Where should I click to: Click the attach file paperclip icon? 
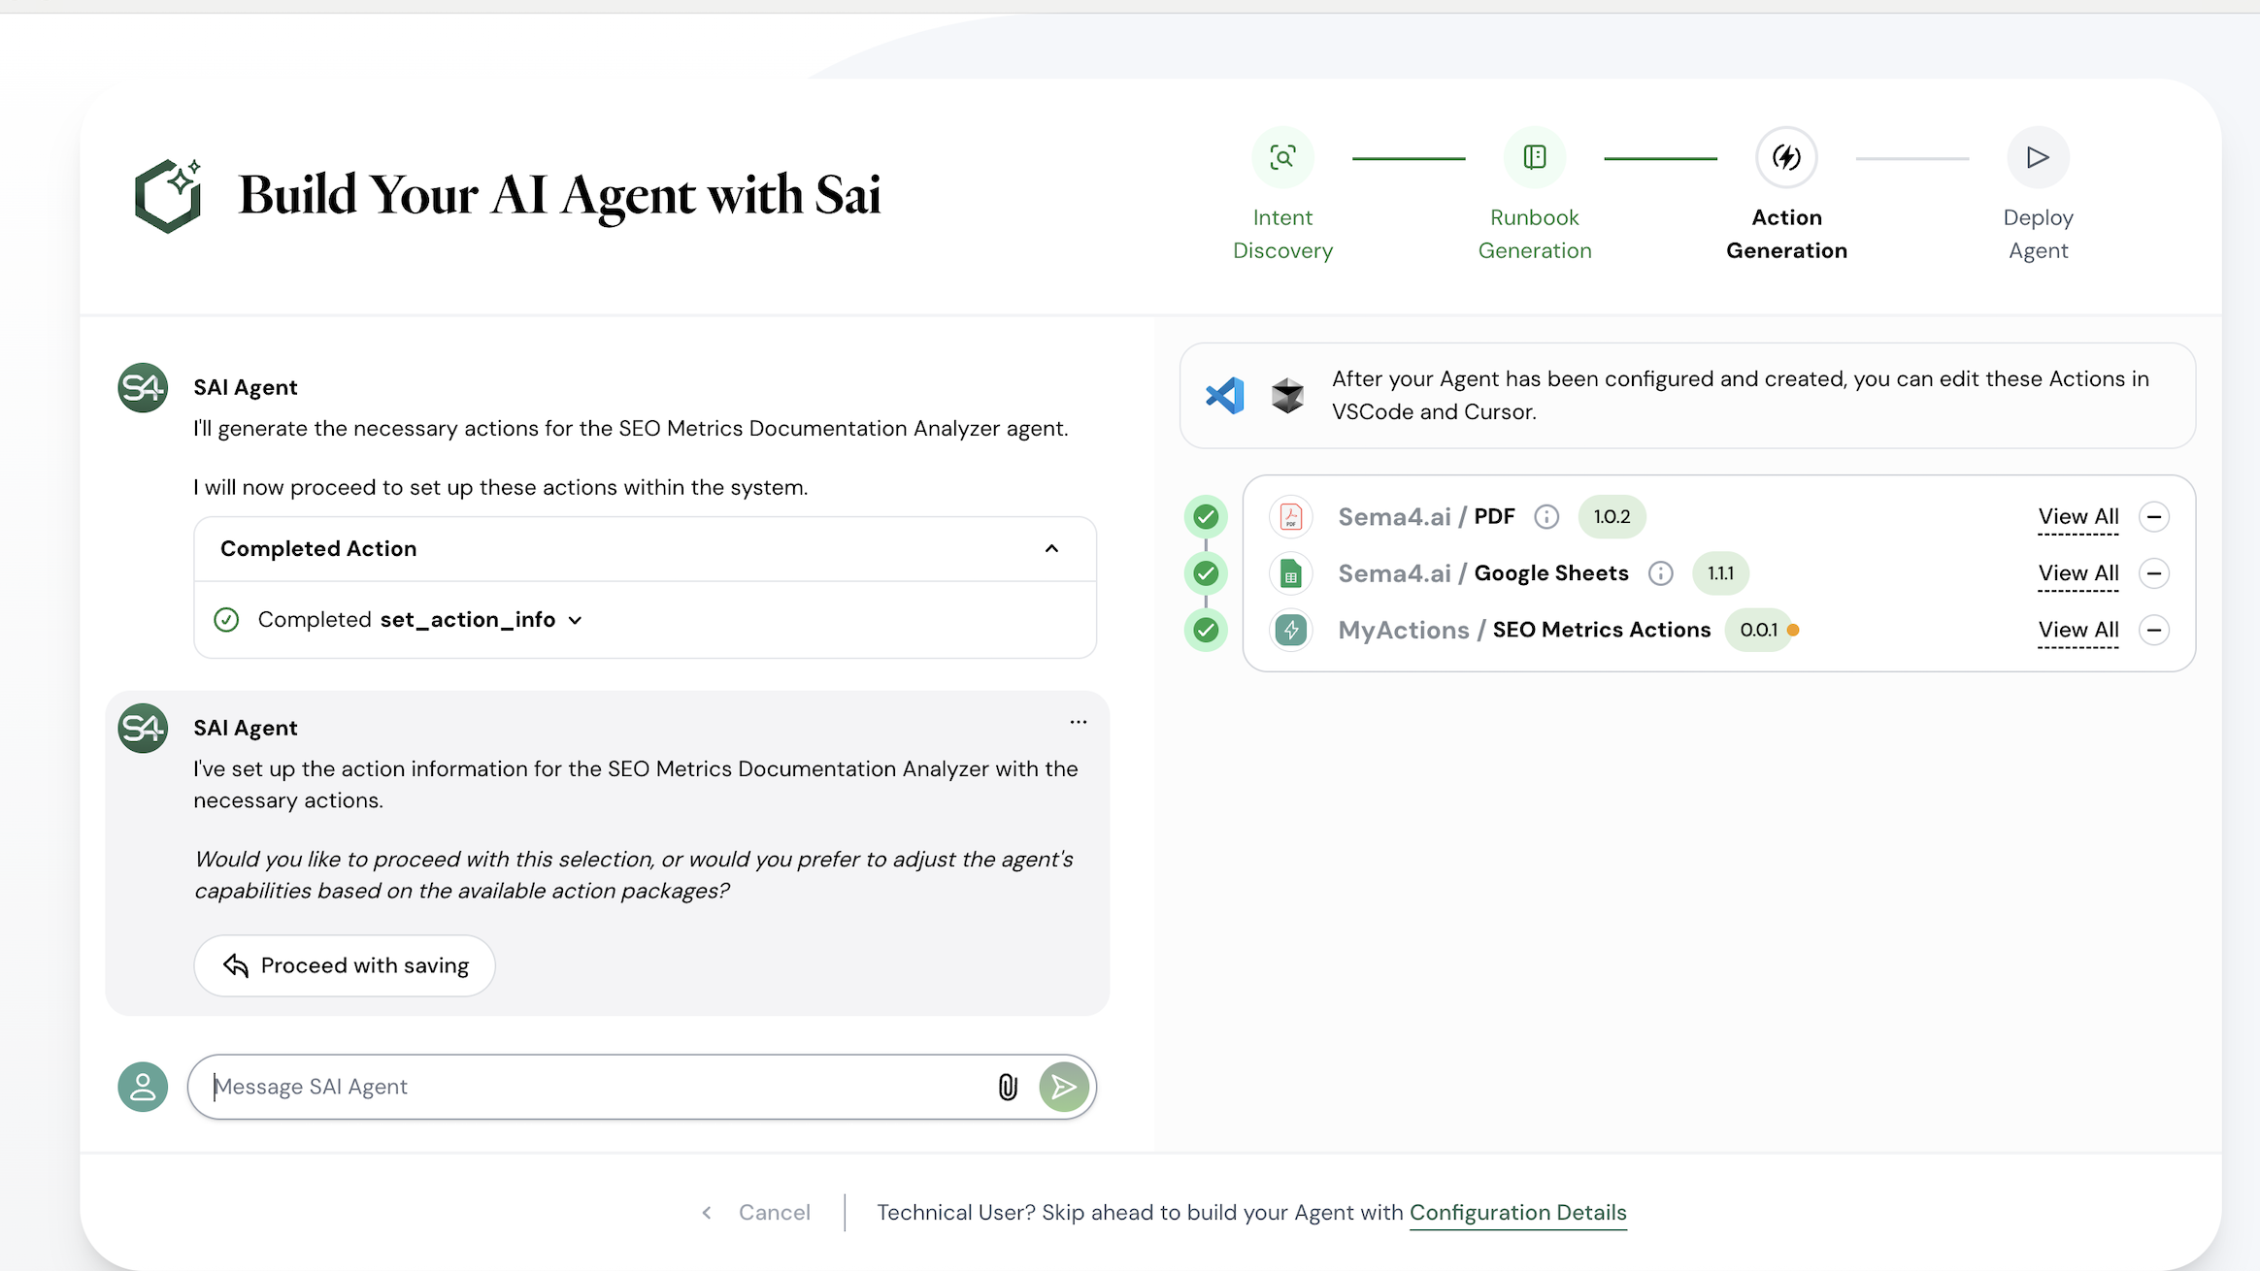[1008, 1087]
